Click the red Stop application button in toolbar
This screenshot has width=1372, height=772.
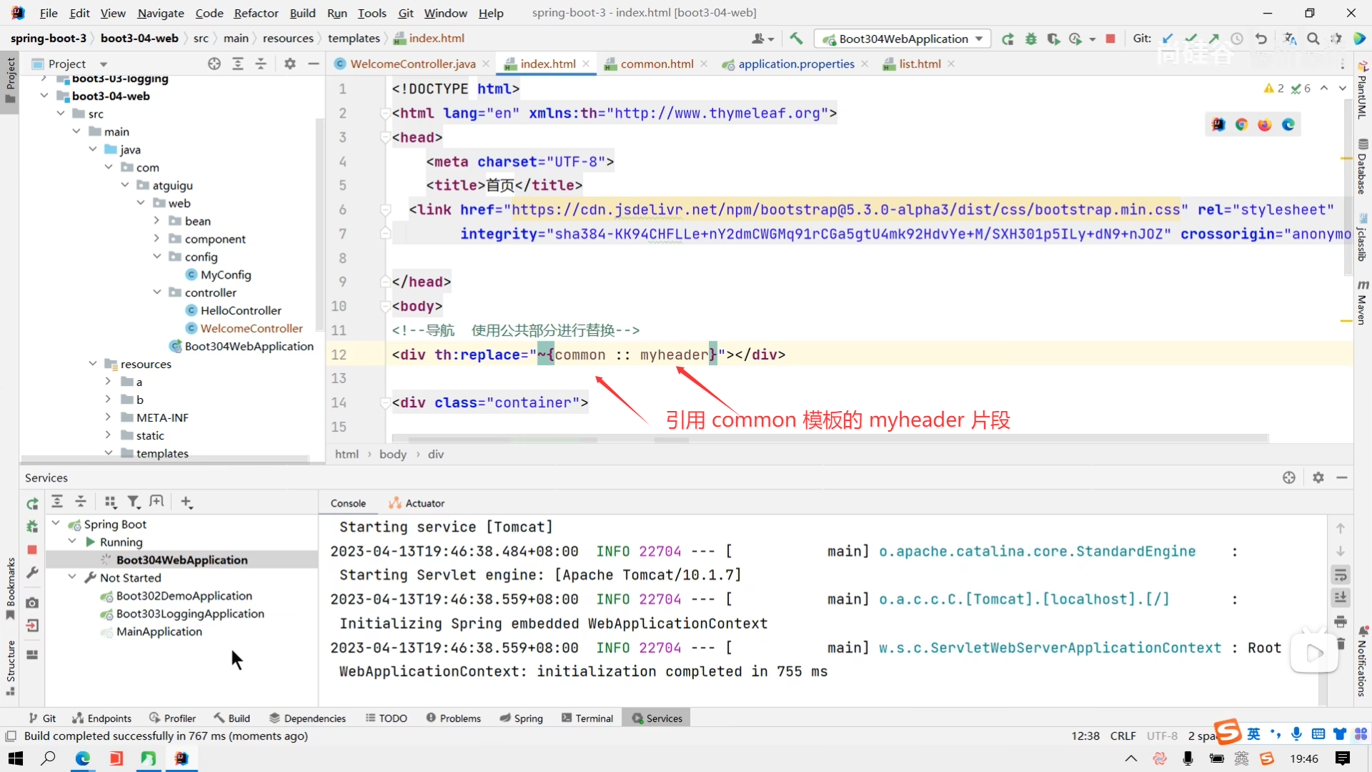(1110, 39)
